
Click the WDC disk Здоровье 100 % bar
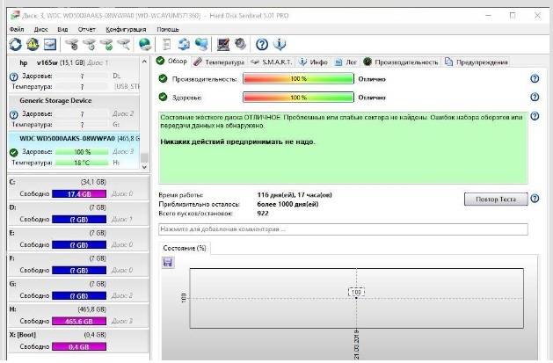point(82,152)
